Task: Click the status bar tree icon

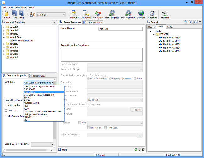Action: [x=3, y=155]
